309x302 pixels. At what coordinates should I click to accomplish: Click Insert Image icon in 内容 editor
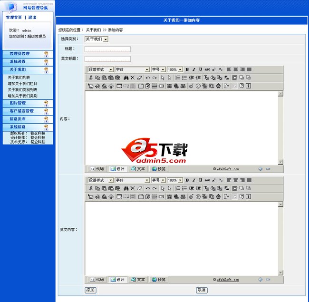(x=91, y=86)
